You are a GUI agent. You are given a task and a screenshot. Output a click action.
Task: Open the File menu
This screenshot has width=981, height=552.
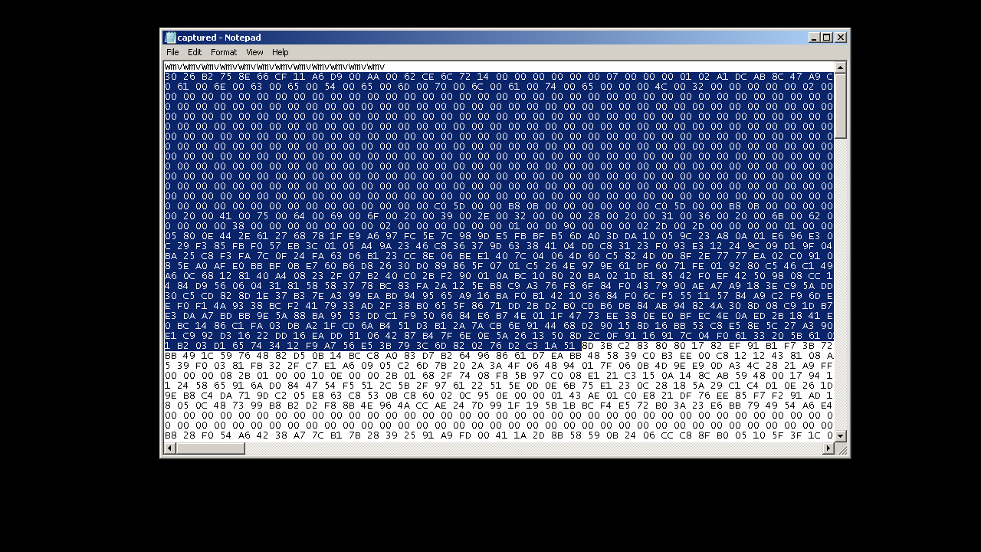point(172,52)
